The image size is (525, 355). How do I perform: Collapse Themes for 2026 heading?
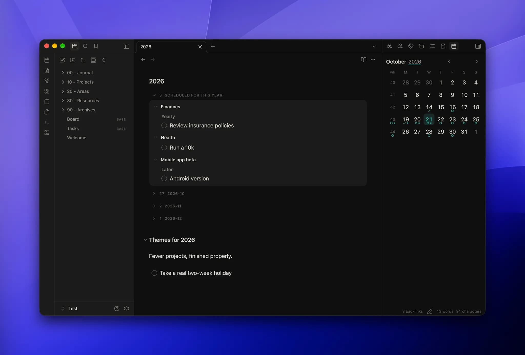(x=145, y=240)
